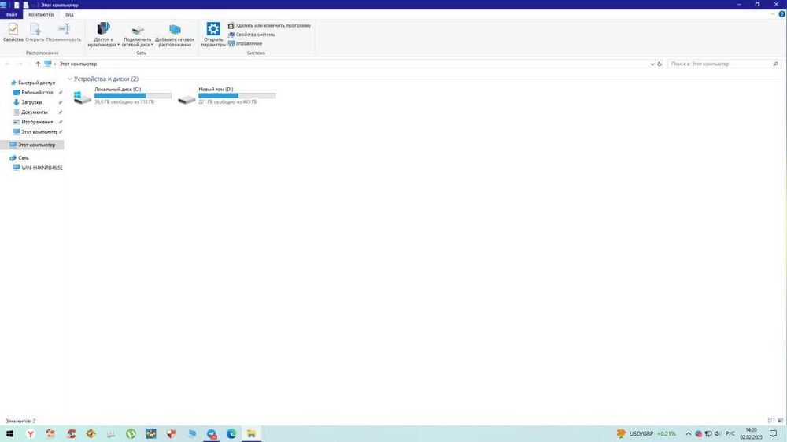
Task: Collapse the ribbon with the chevron
Action: [x=773, y=14]
